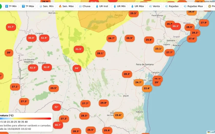
Task: Open the 34° station marker
Action: (77, 68)
